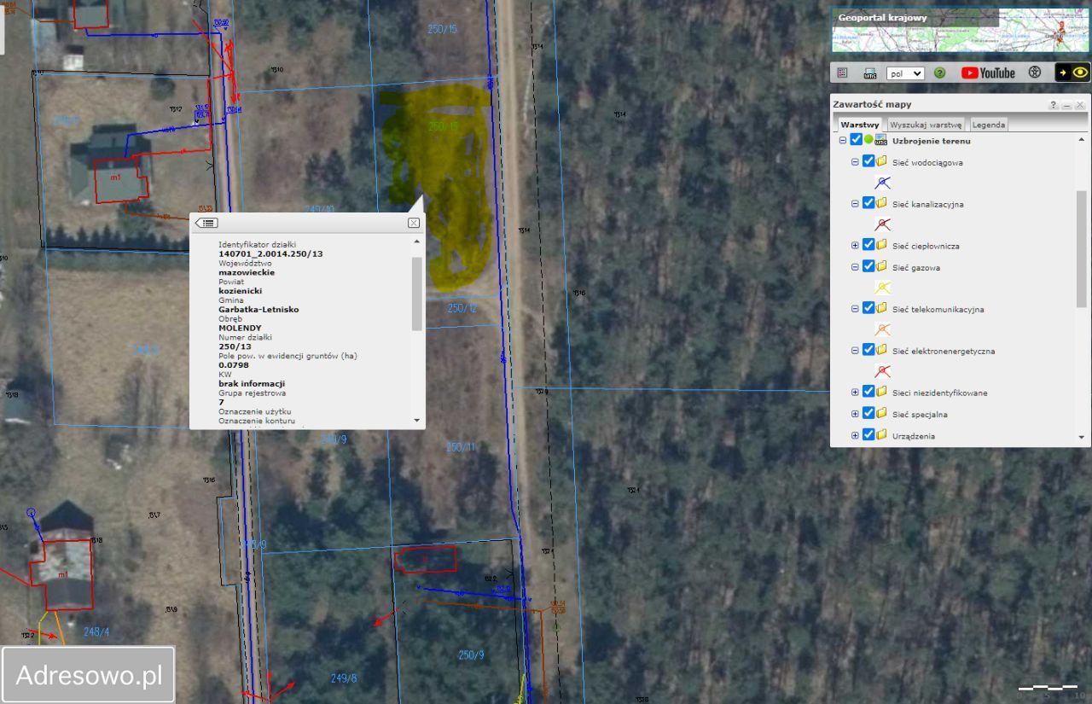Image resolution: width=1092 pixels, height=704 pixels.
Task: Switch to the Wyszukaj warstwę tab
Action: (x=926, y=125)
